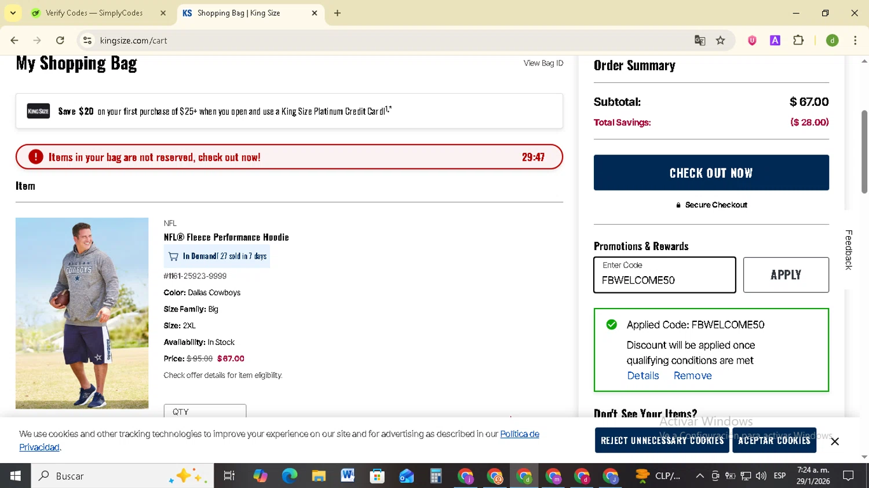The width and height of the screenshot is (869, 488).
Task: Click the Enter Code promo input field
Action: coord(664,276)
